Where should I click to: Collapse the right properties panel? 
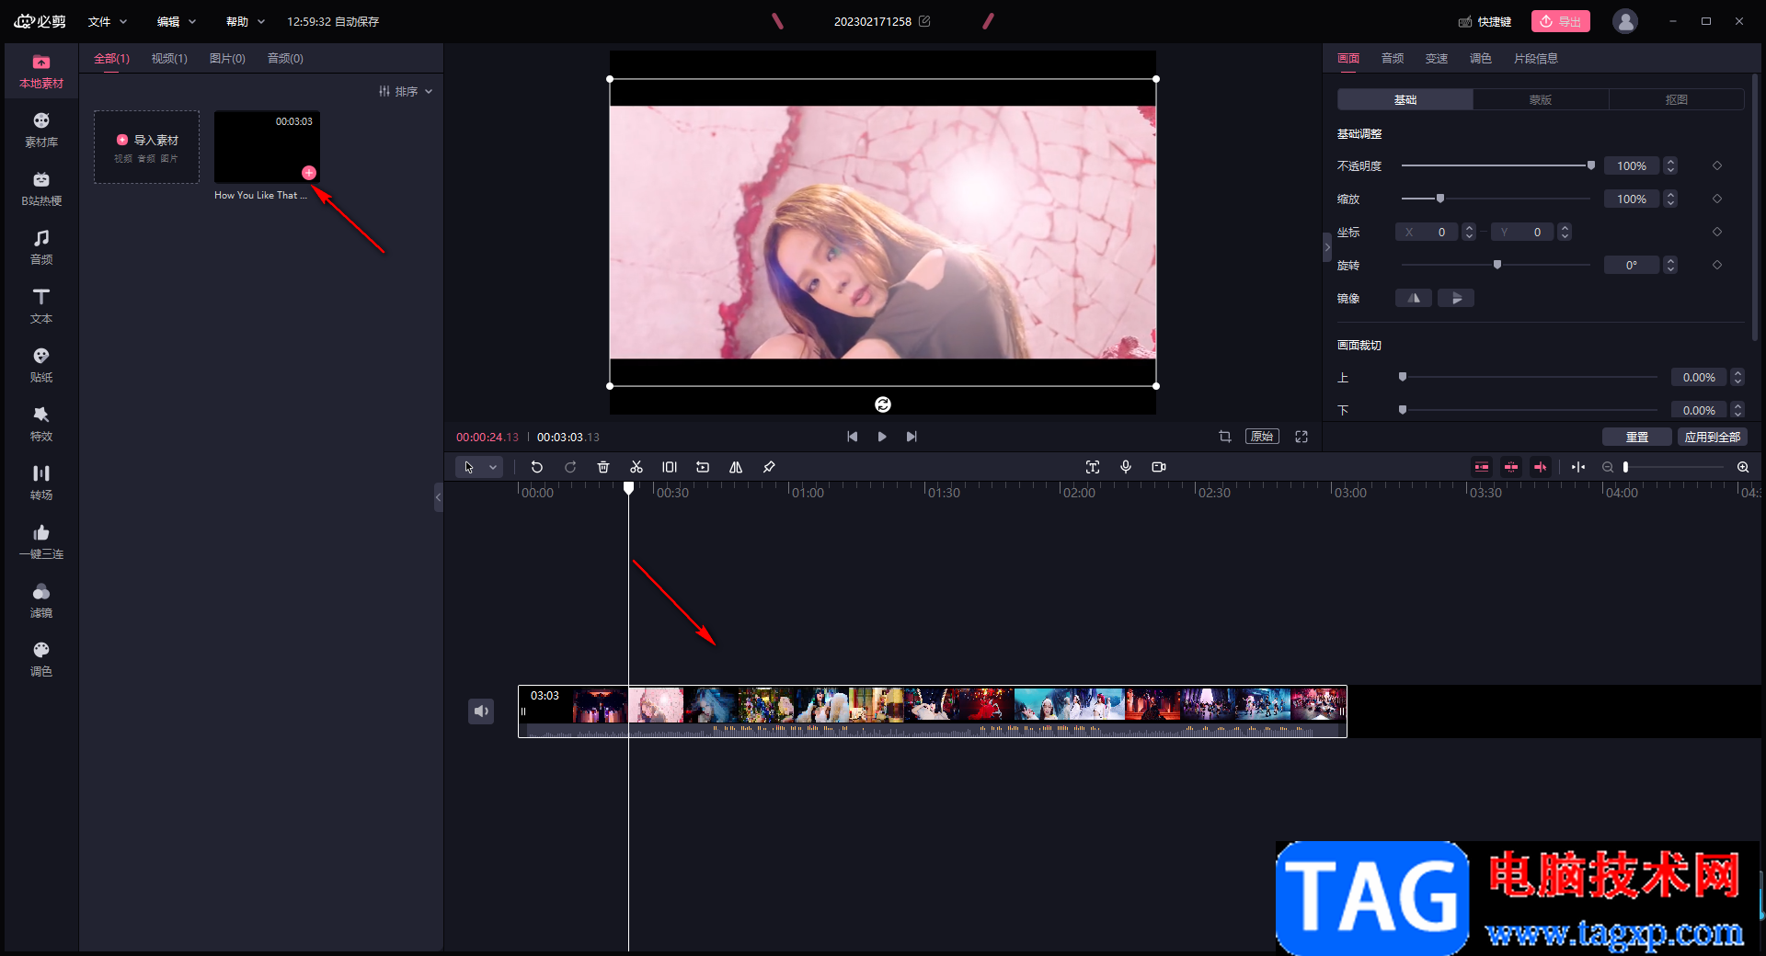pyautogui.click(x=1327, y=247)
